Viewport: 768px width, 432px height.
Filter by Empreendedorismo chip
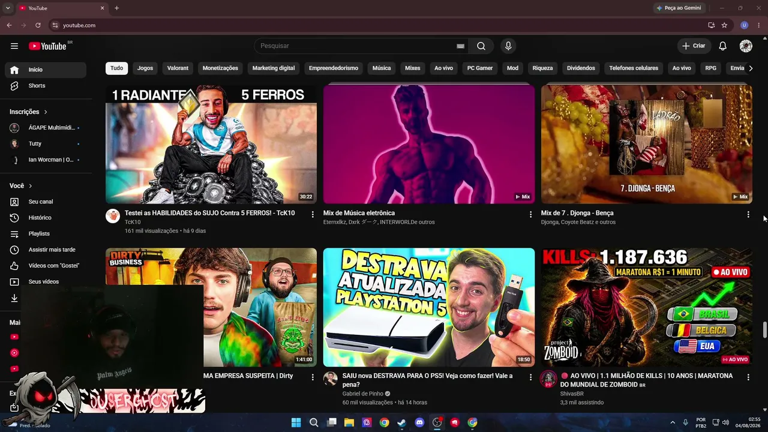click(x=334, y=68)
